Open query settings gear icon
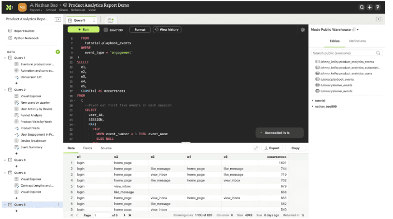Image resolution: width=393 pixels, height=219 pixels. (x=303, y=30)
